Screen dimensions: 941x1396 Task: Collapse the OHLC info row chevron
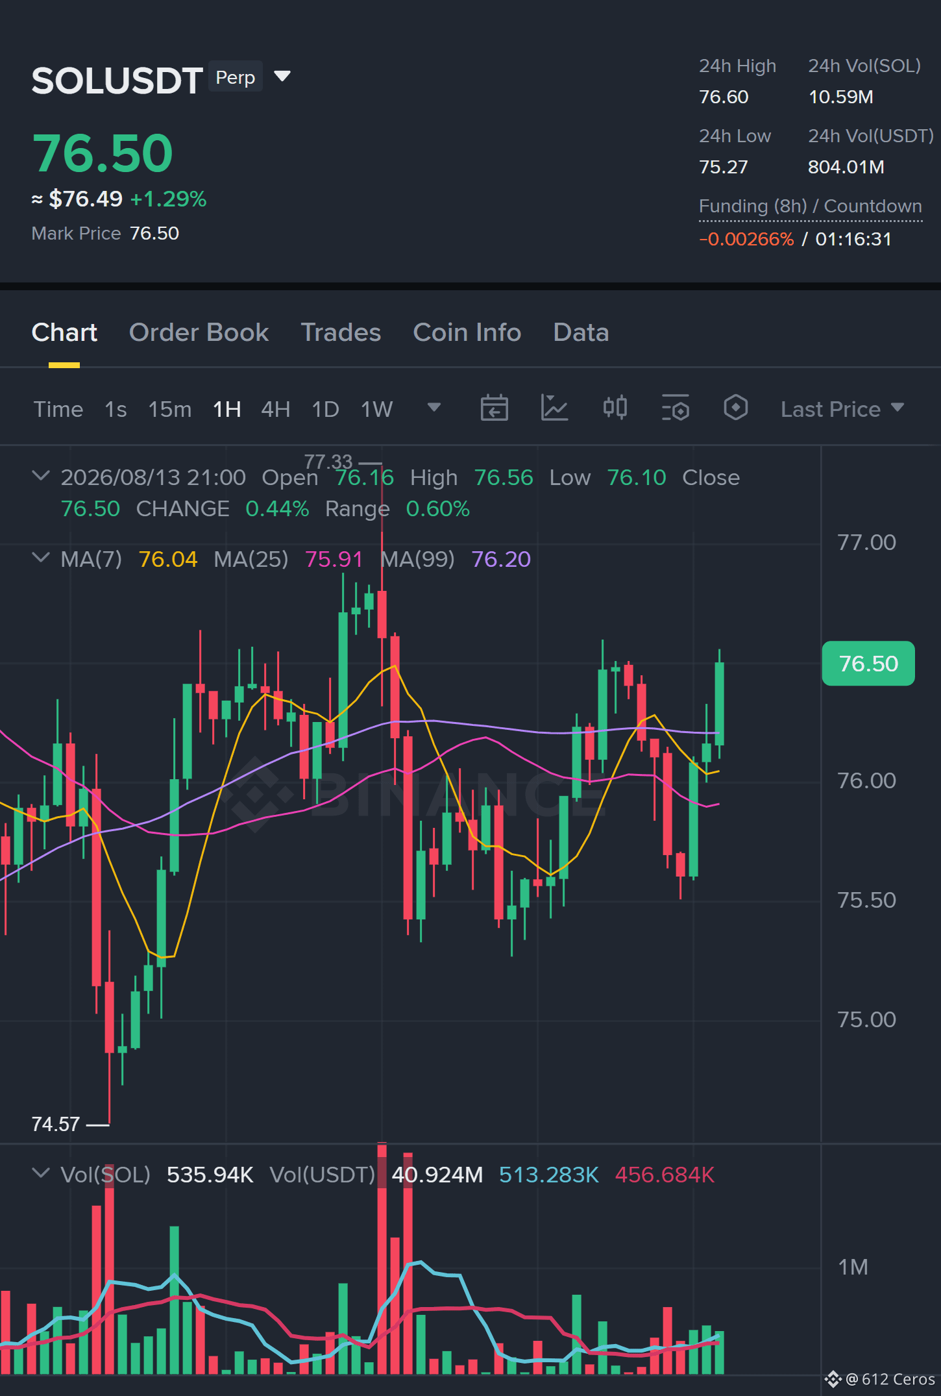coord(41,476)
